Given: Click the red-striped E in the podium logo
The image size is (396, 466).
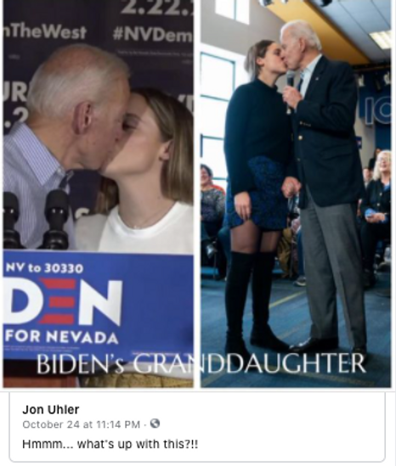Looking at the screenshot, I should pos(57,301).
